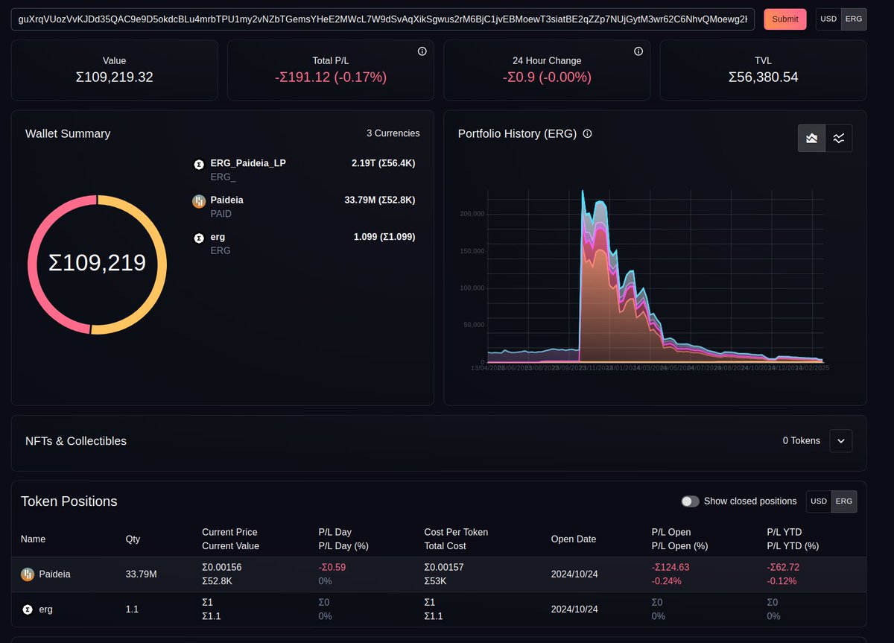Collapse the 0 Tokens dropdown chevron
Image resolution: width=894 pixels, height=643 pixels.
tap(840, 441)
